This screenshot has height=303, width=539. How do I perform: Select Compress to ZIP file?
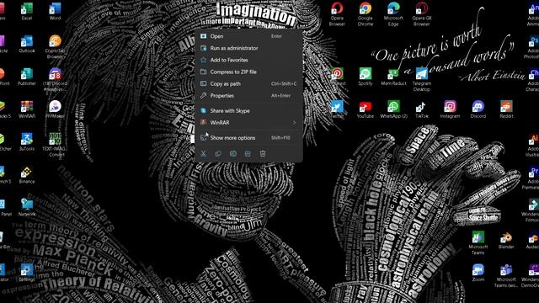(248, 72)
